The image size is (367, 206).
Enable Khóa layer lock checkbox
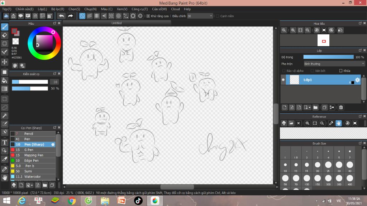[341, 71]
